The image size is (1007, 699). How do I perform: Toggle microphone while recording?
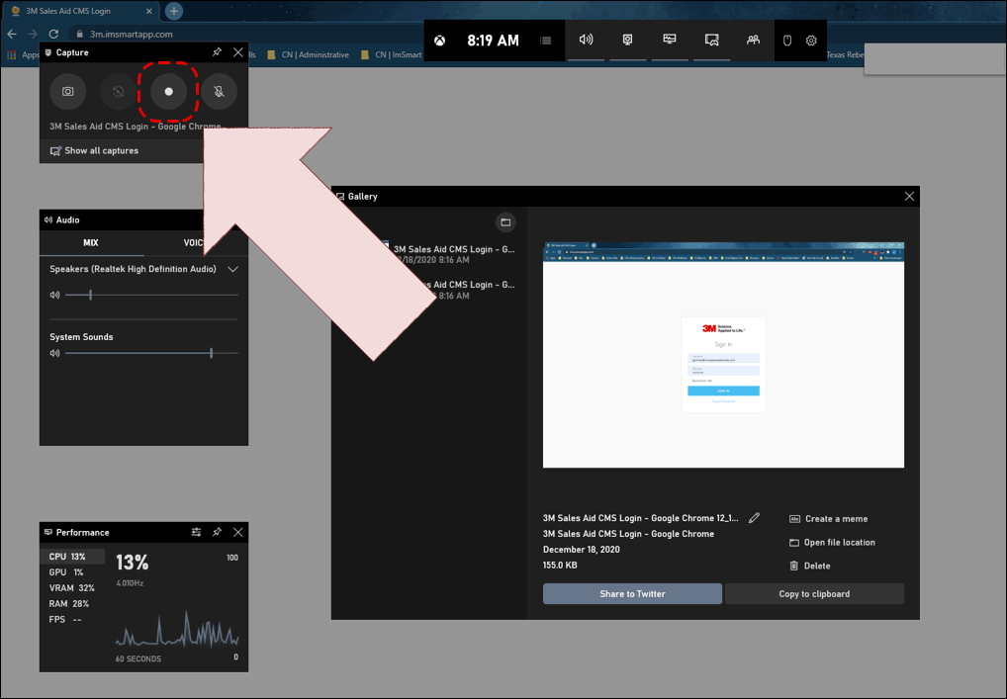pyautogui.click(x=219, y=91)
